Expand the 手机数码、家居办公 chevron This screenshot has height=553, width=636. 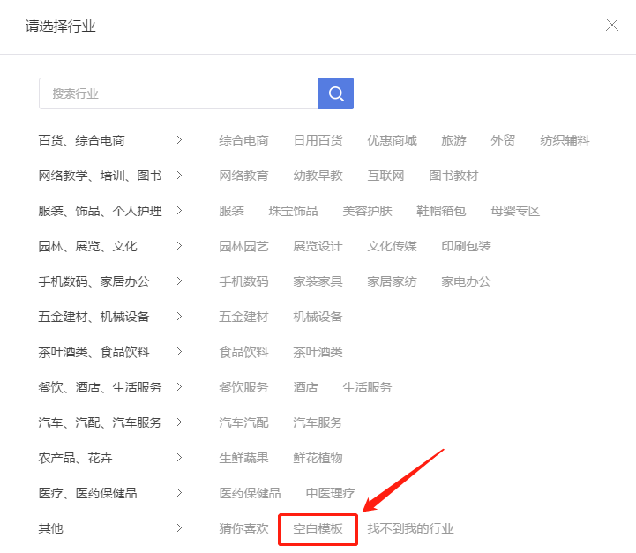coord(179,281)
